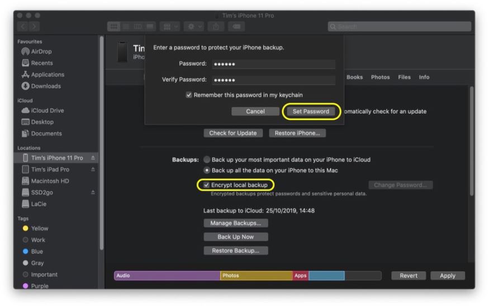This screenshot has height=306, width=489.
Task: Focus the Verify Password field
Action: click(273, 80)
